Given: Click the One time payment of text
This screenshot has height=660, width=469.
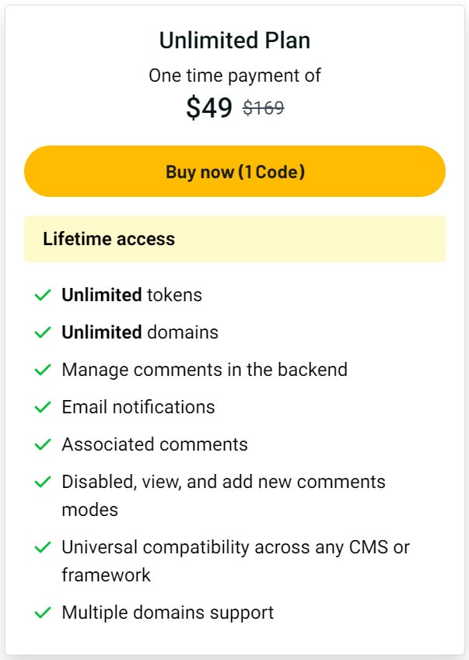Looking at the screenshot, I should point(234,75).
